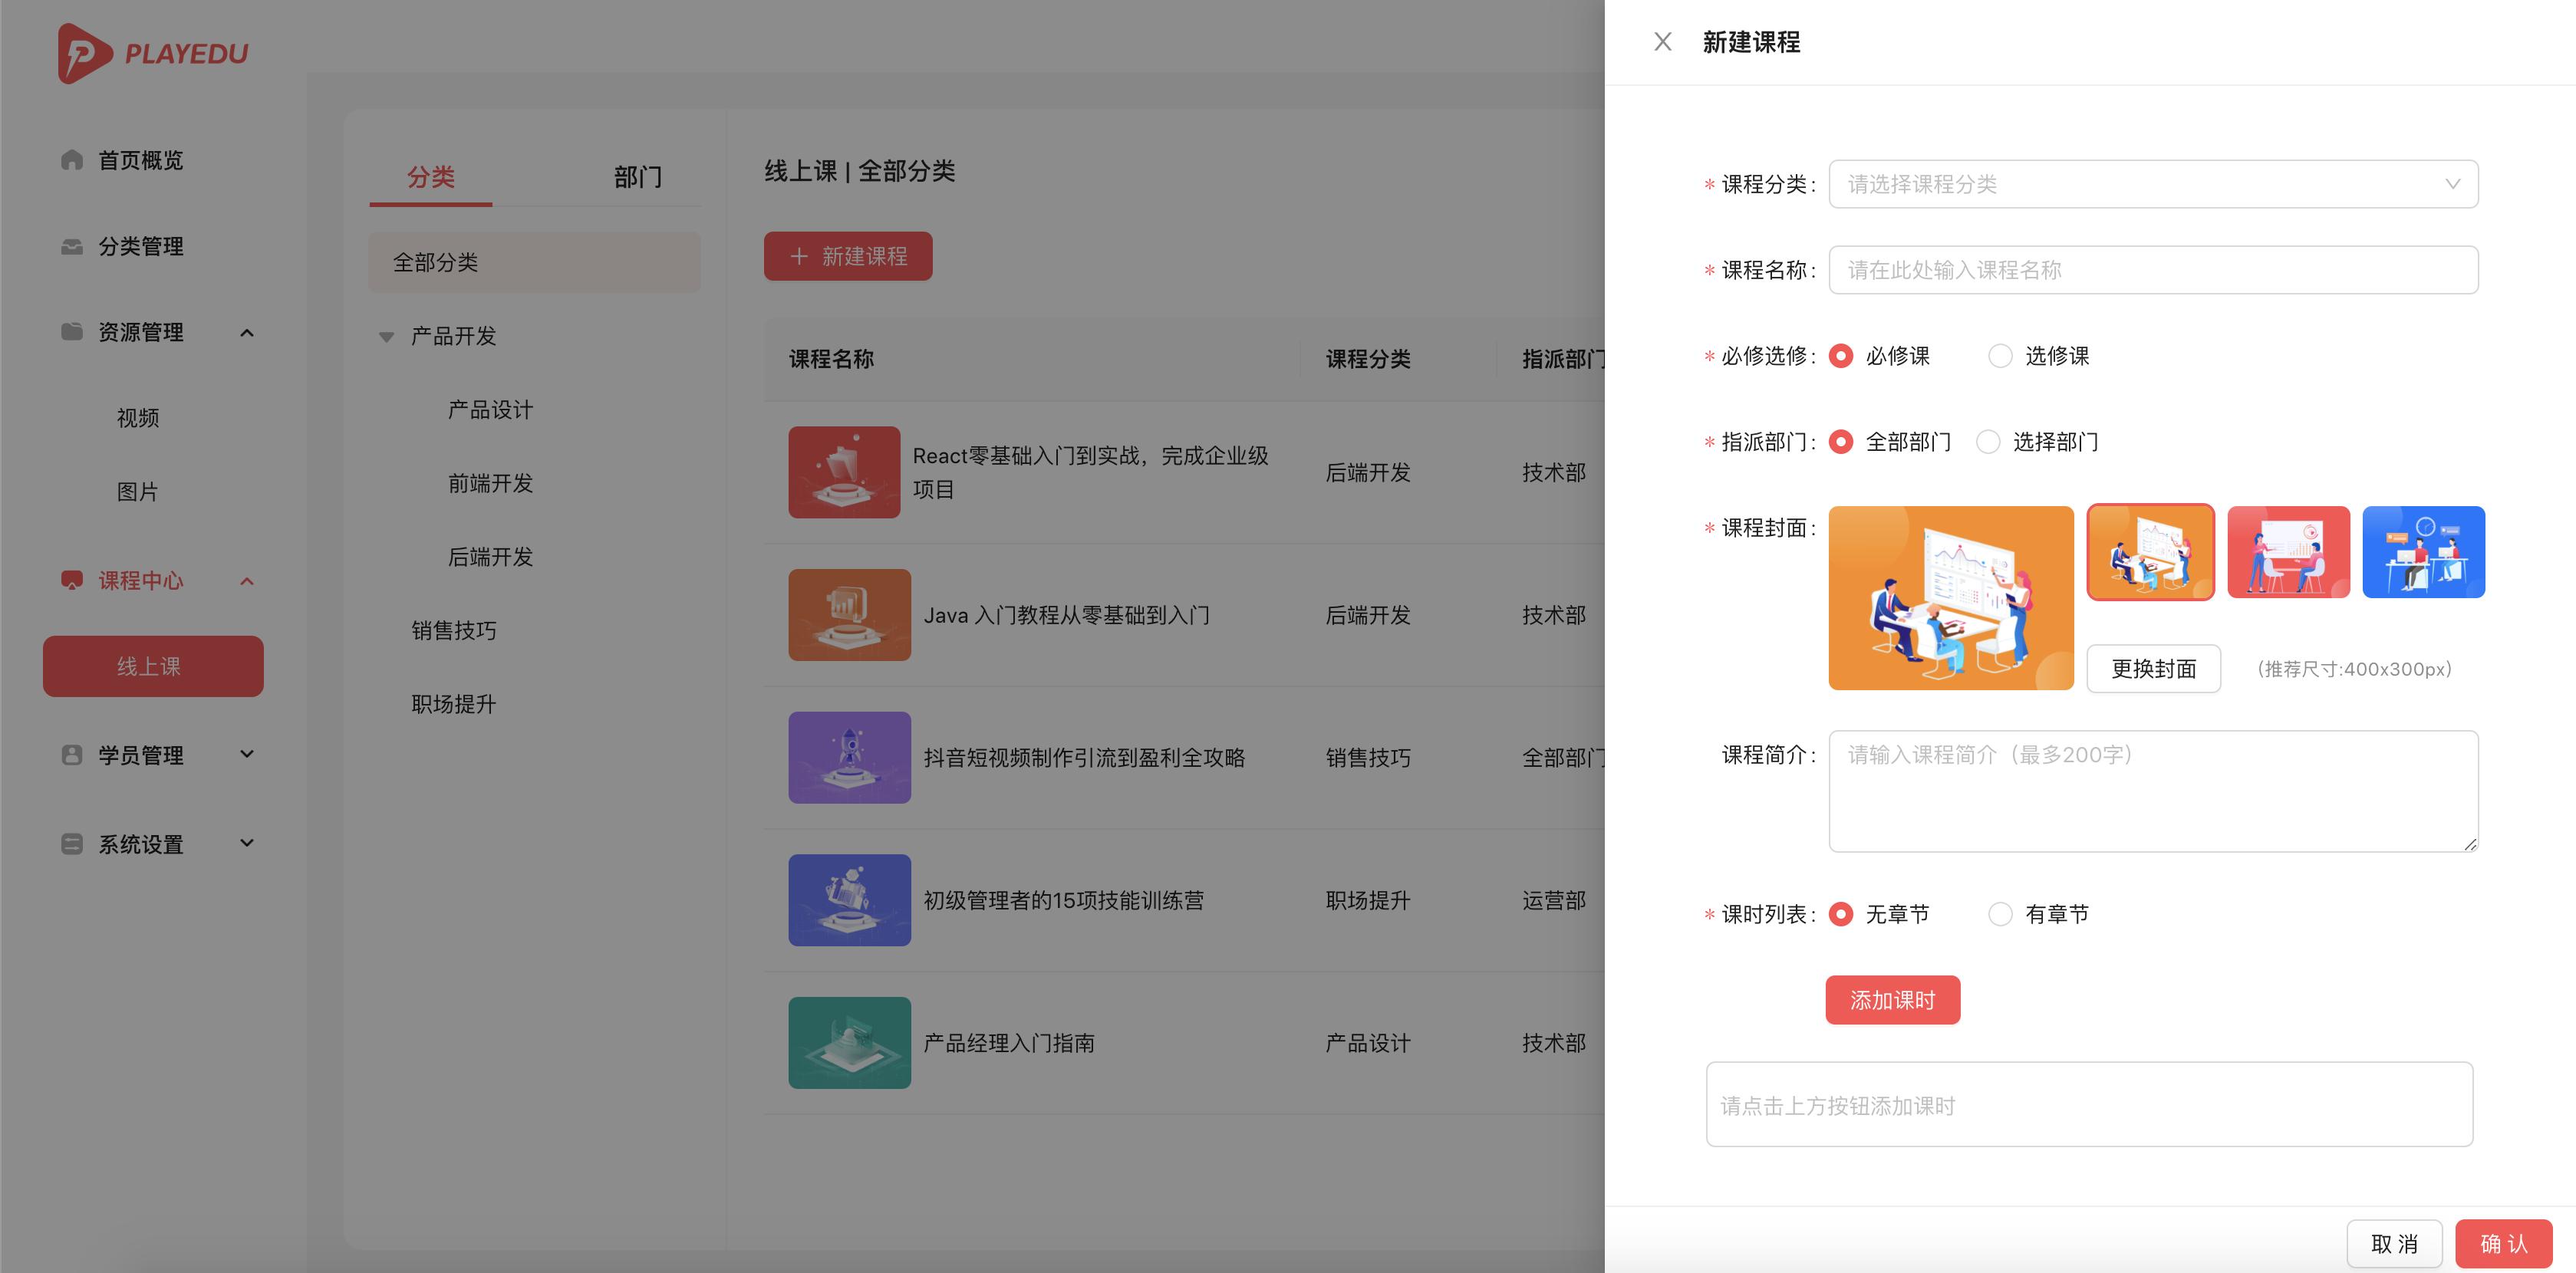Click the 学员管理 user icon
This screenshot has width=2576, height=1273.
[x=71, y=755]
